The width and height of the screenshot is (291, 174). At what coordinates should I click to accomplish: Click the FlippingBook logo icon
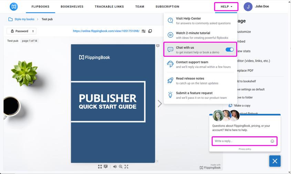click(14, 7)
